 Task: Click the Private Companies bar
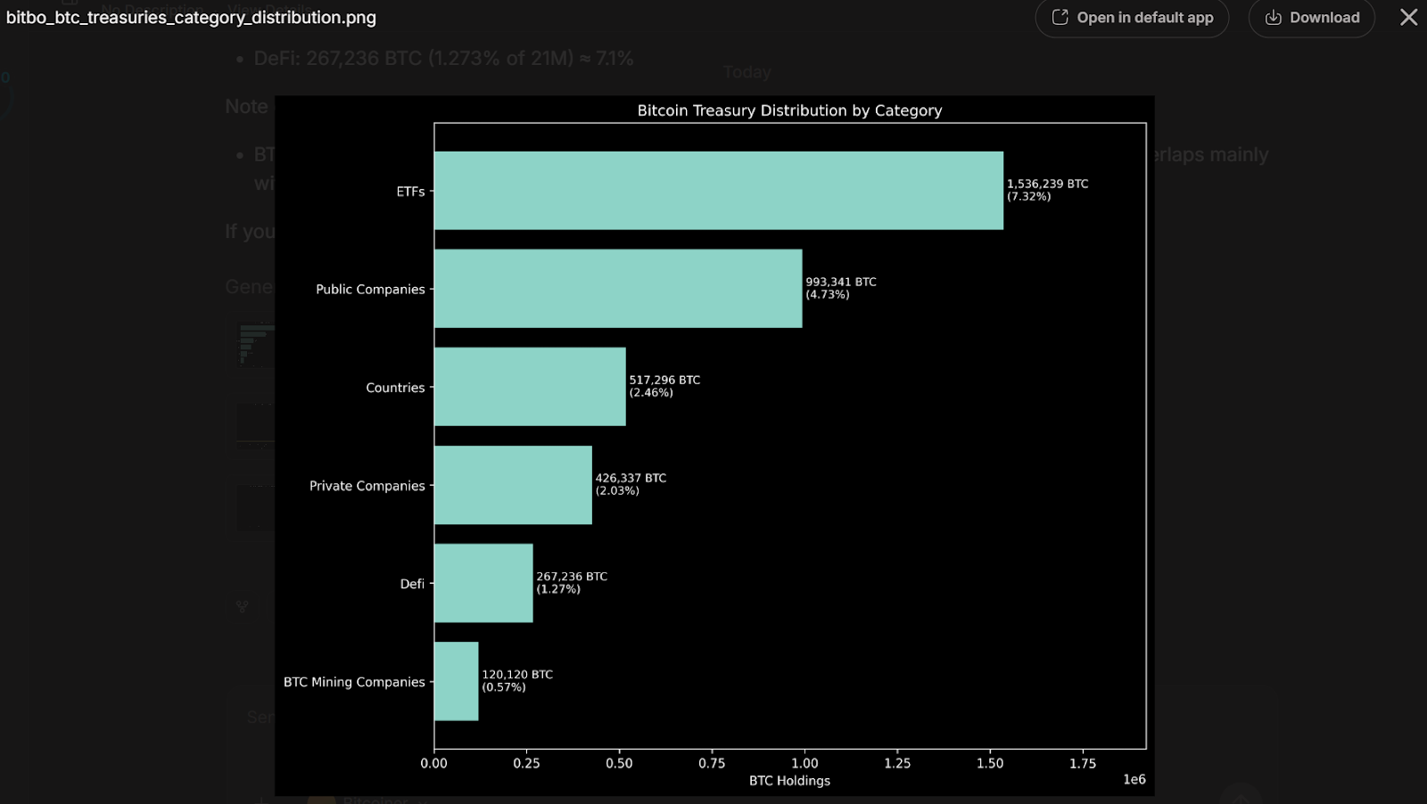513,485
